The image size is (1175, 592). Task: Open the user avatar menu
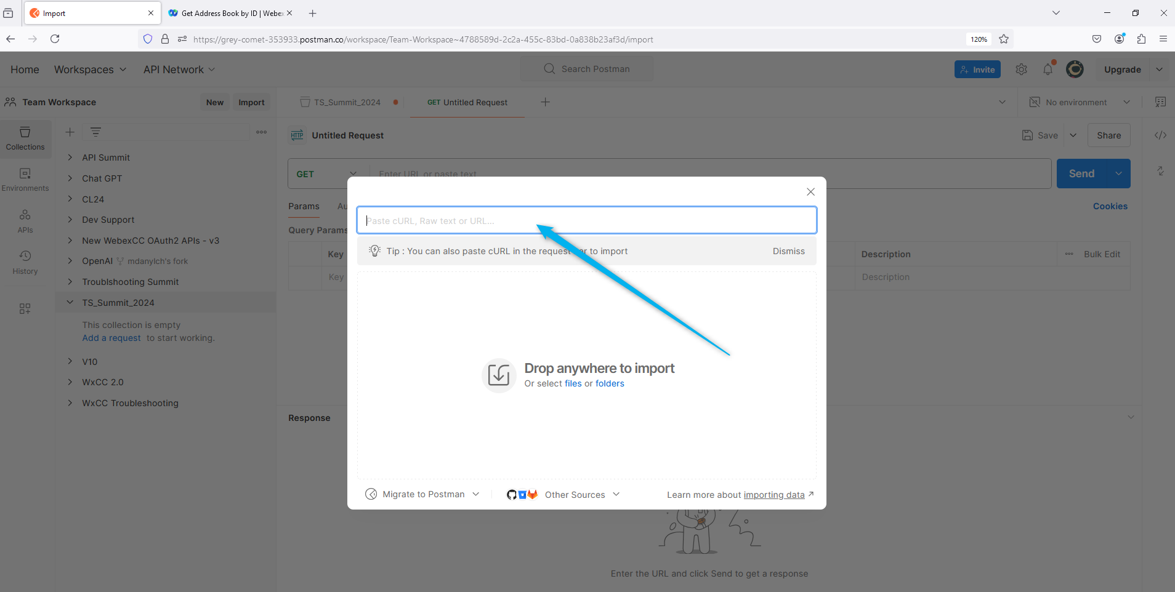click(x=1075, y=70)
